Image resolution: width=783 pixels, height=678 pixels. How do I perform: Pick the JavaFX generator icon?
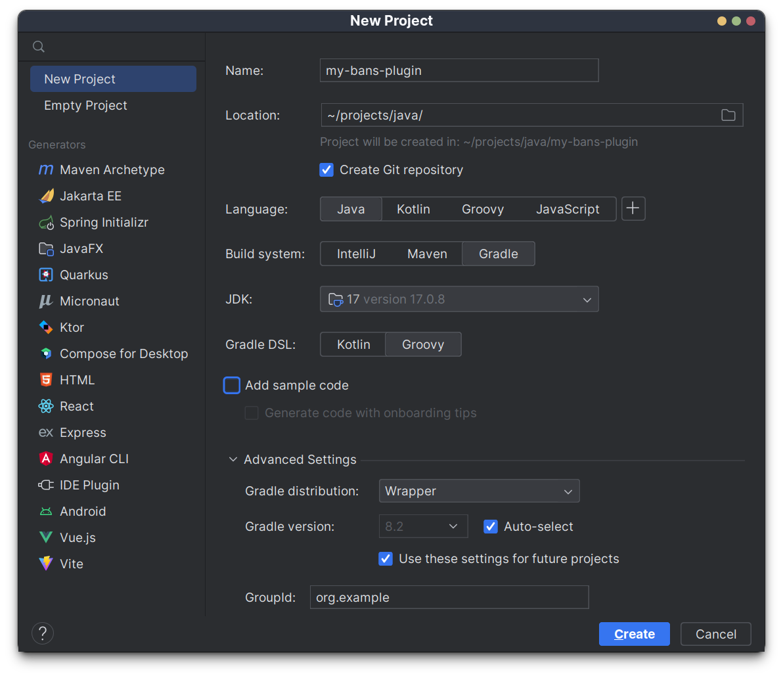coord(46,248)
